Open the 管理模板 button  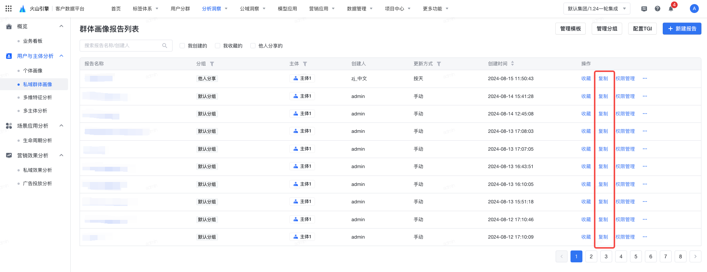[x=570, y=29]
